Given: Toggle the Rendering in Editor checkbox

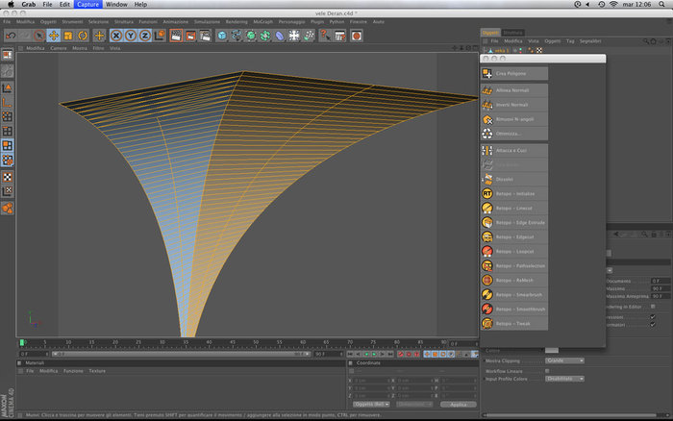Looking at the screenshot, I should [x=653, y=307].
